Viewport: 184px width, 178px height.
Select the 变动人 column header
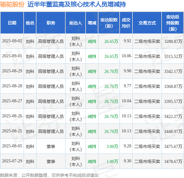point(75,23)
